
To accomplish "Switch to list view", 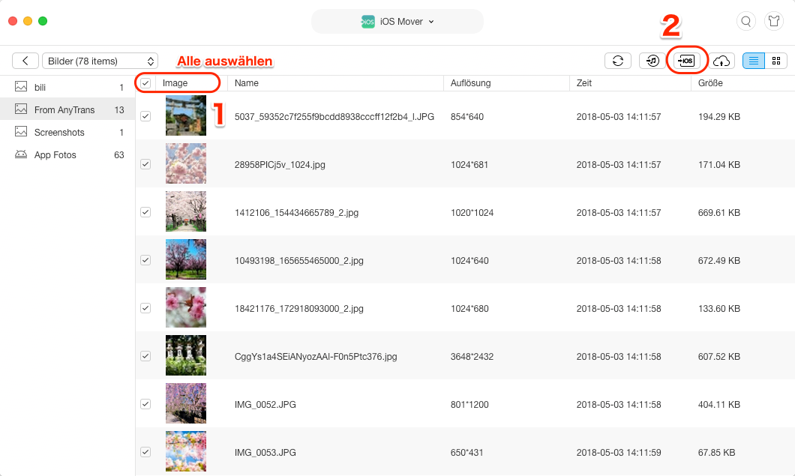I will click(754, 61).
